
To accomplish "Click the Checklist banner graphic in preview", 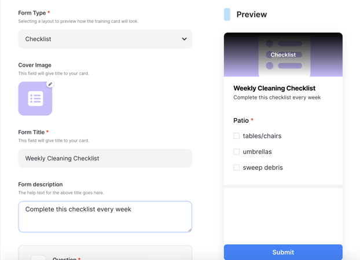I will (x=283, y=54).
